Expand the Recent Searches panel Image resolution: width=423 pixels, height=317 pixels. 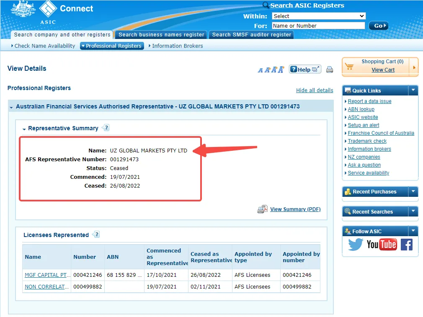(x=413, y=211)
